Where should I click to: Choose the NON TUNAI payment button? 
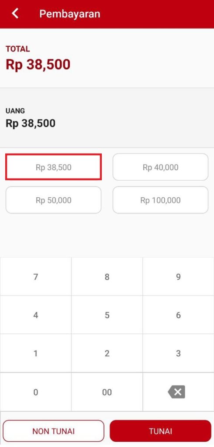[x=53, y=431]
